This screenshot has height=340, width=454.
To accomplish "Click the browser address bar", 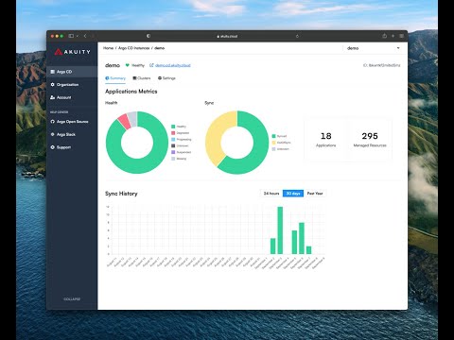I will point(227,36).
